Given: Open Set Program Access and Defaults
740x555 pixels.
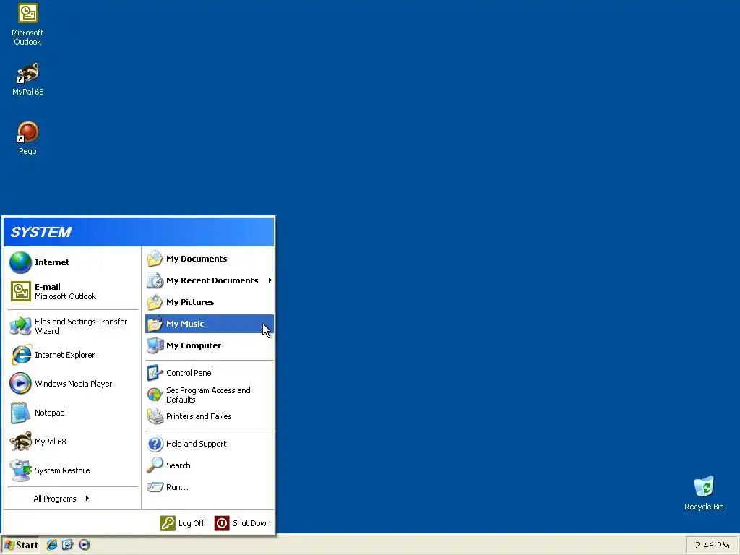Looking at the screenshot, I should (x=209, y=395).
